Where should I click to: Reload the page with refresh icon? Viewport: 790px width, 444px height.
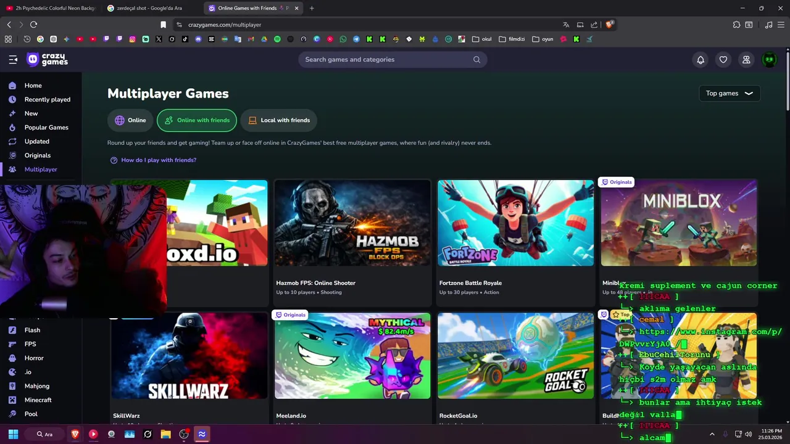[x=33, y=25]
